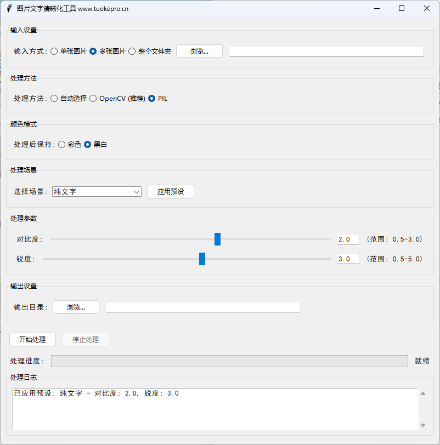The width and height of the screenshot is (440, 445).
Task: Click the 对比度 value box 2.0
Action: coord(348,239)
